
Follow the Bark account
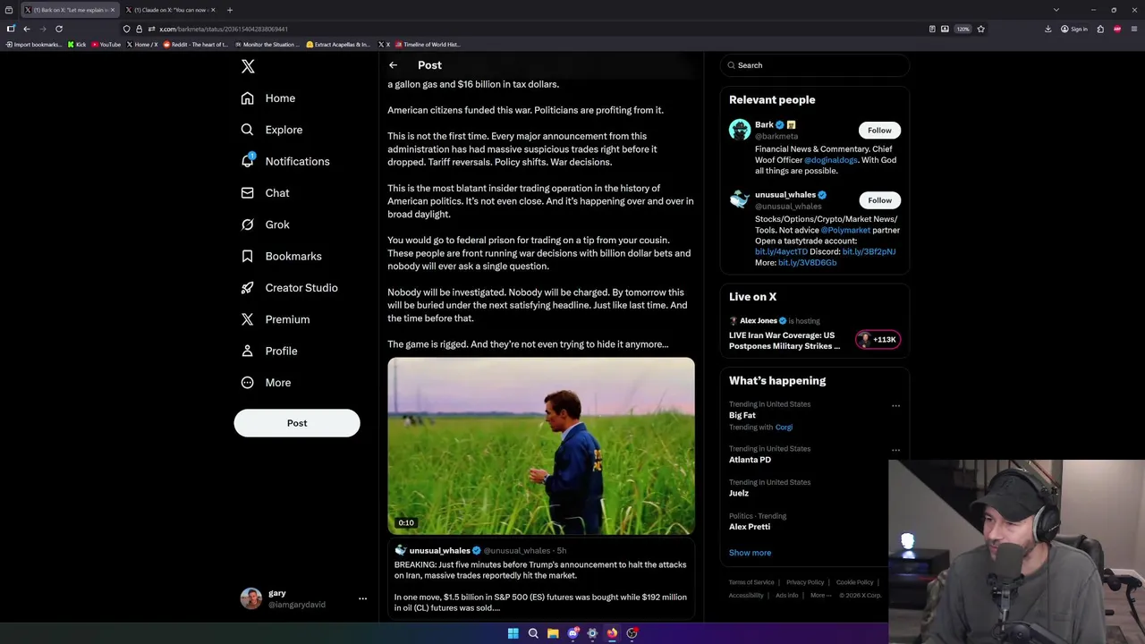click(x=879, y=131)
